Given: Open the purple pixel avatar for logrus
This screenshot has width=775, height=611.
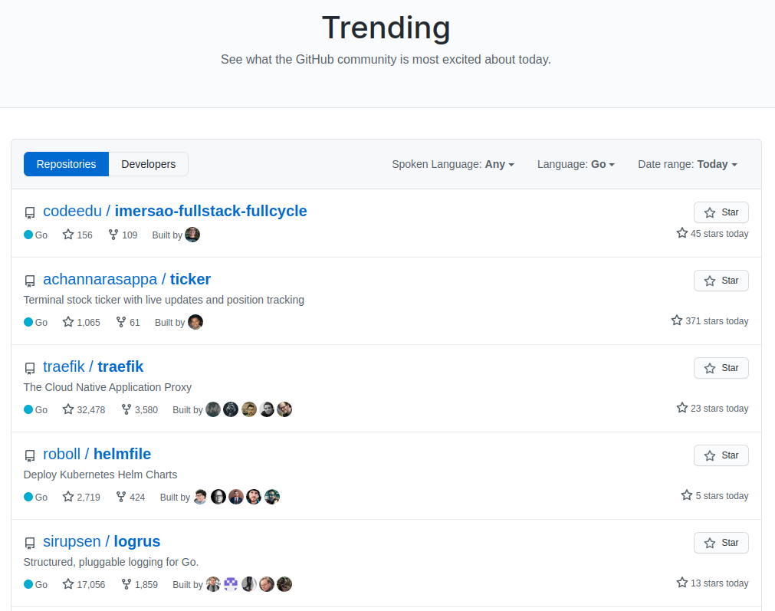Looking at the screenshot, I should click(231, 585).
